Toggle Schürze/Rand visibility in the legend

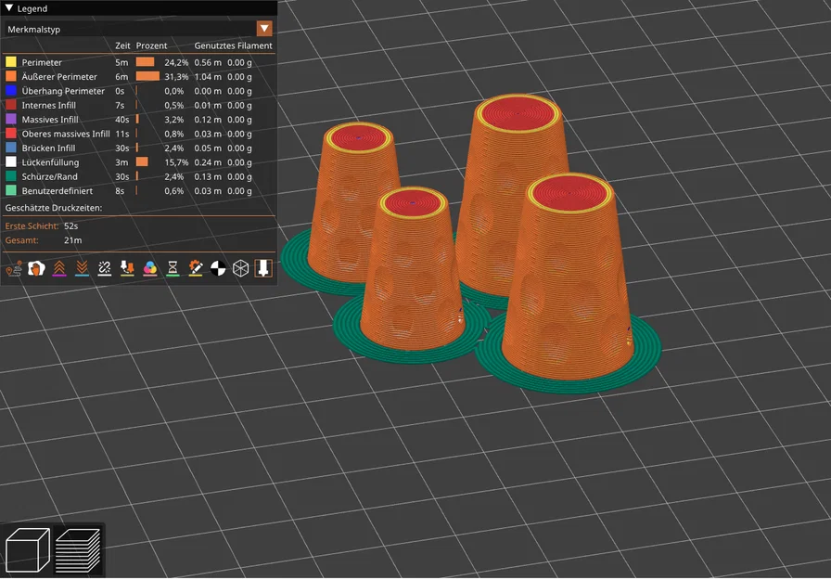[x=10, y=175]
